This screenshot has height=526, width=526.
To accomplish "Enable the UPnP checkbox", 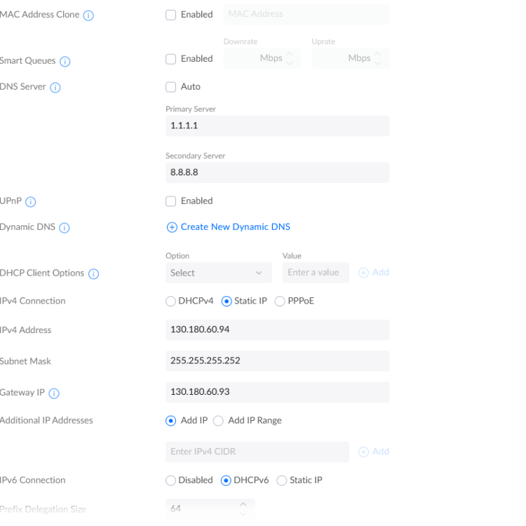I will [x=171, y=201].
